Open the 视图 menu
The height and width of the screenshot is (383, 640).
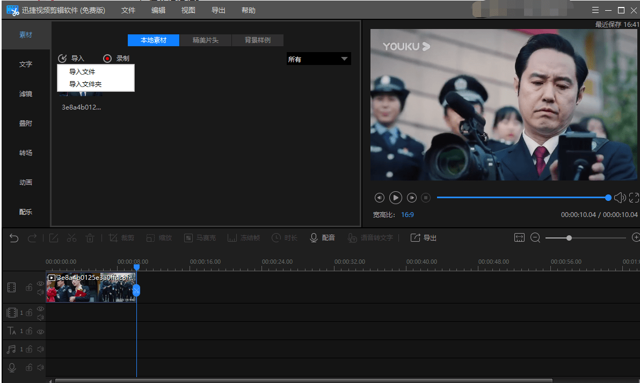click(x=188, y=10)
